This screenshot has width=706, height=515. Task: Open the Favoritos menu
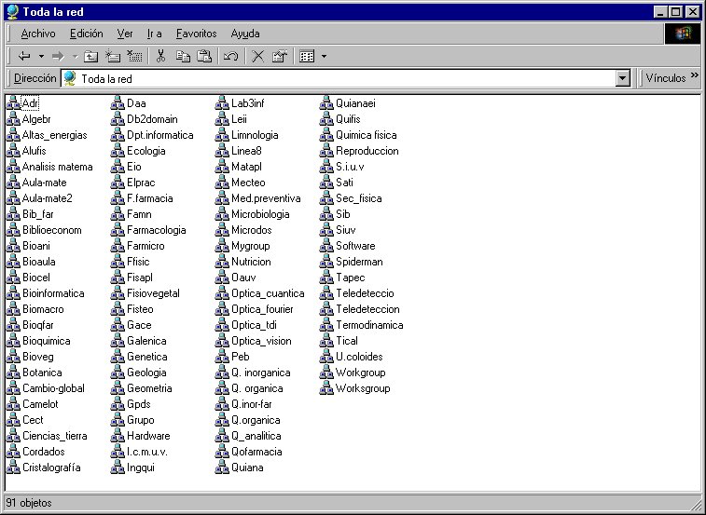tap(196, 34)
